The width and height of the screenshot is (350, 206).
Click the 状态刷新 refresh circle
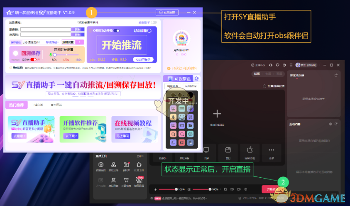point(149,31)
